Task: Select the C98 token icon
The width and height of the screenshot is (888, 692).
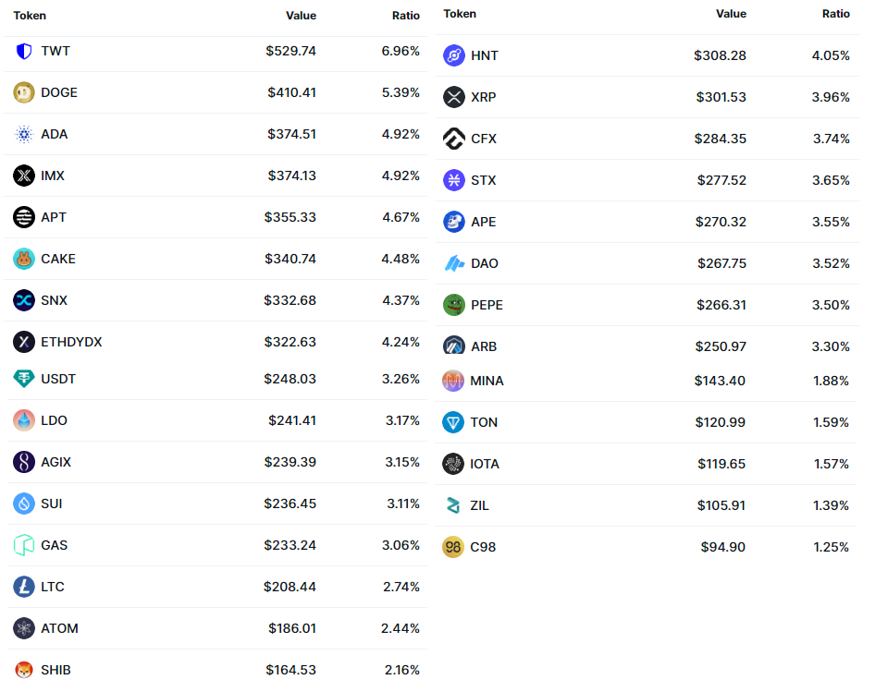Action: [453, 547]
